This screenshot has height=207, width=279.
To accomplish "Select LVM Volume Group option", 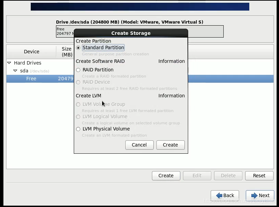I will click(x=78, y=105).
